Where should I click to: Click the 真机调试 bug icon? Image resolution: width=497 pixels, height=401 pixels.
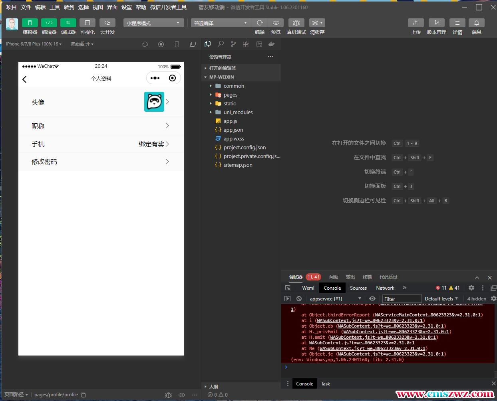(296, 23)
